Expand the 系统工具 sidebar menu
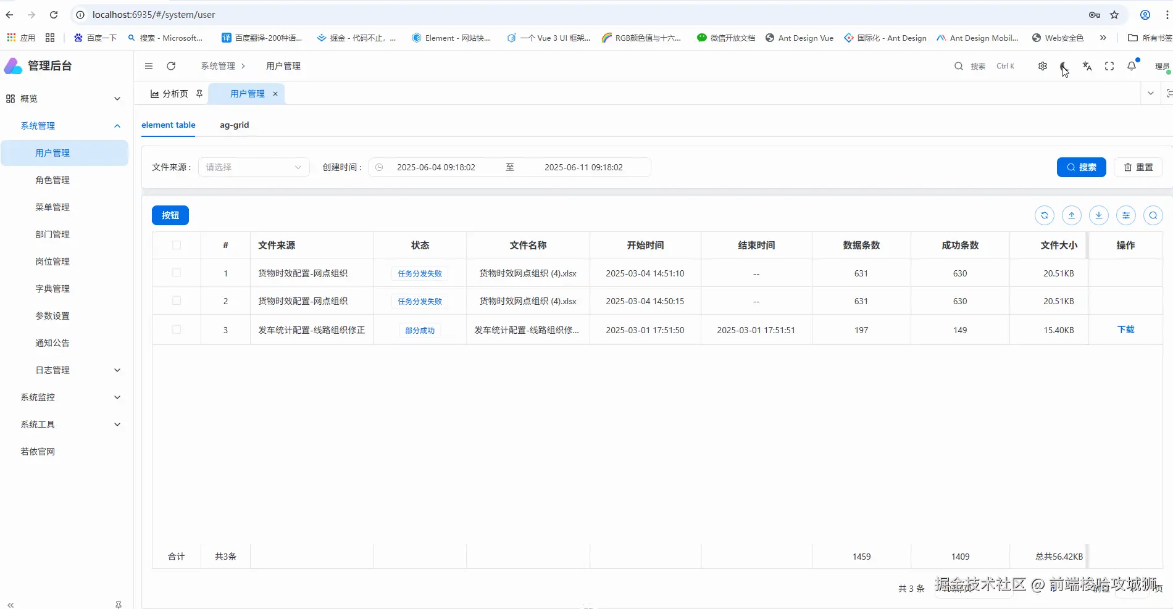1173x609 pixels. click(64, 425)
